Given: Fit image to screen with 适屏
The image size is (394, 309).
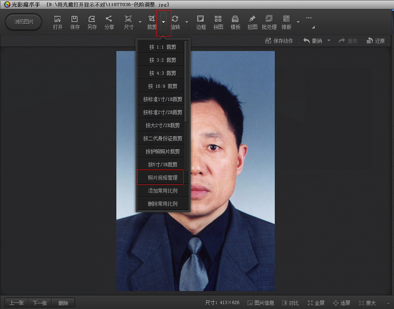Looking at the screenshot, I should 341,303.
